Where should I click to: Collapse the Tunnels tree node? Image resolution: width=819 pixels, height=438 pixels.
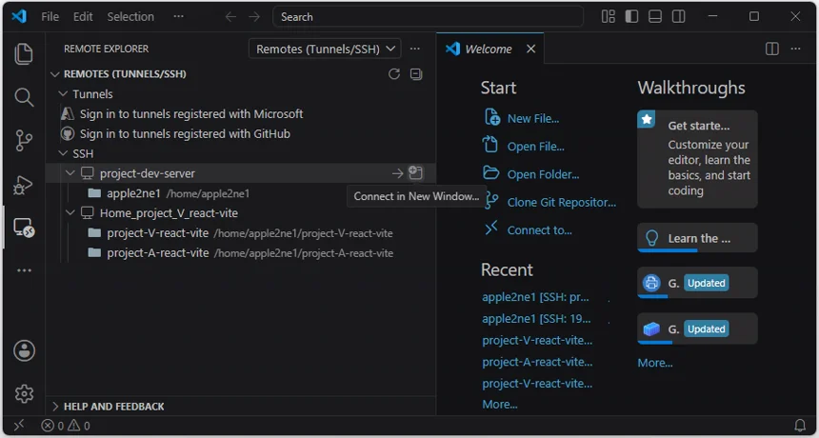coord(63,94)
